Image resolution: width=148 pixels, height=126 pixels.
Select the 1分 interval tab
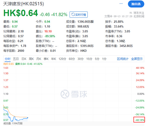[x=104, y=59]
